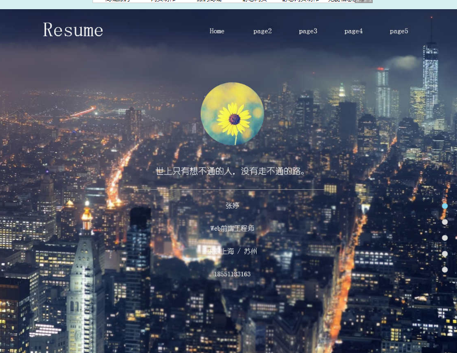Choose the fourth side navigation dot
457x353 pixels.
pyautogui.click(x=445, y=254)
